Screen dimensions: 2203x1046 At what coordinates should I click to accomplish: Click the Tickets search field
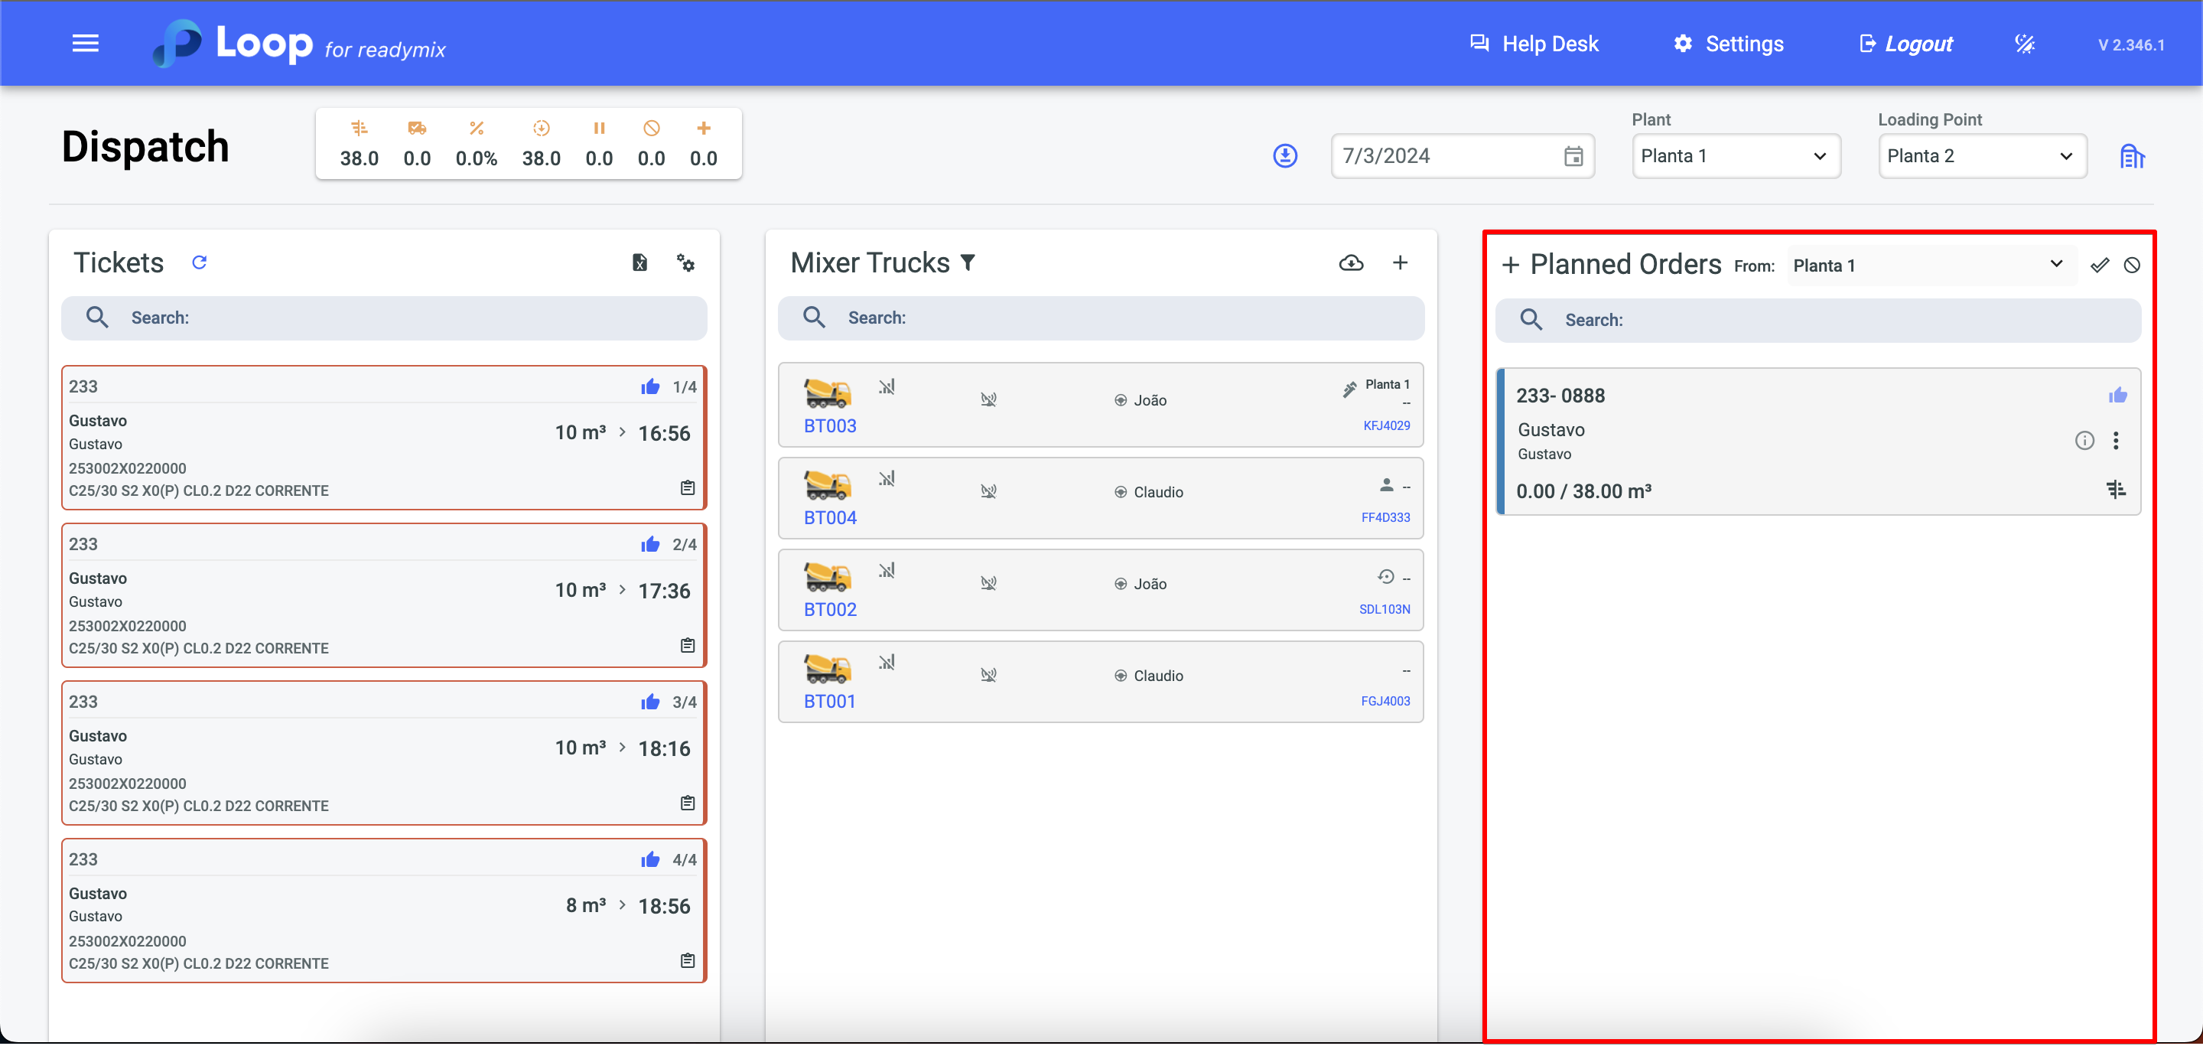(x=385, y=318)
